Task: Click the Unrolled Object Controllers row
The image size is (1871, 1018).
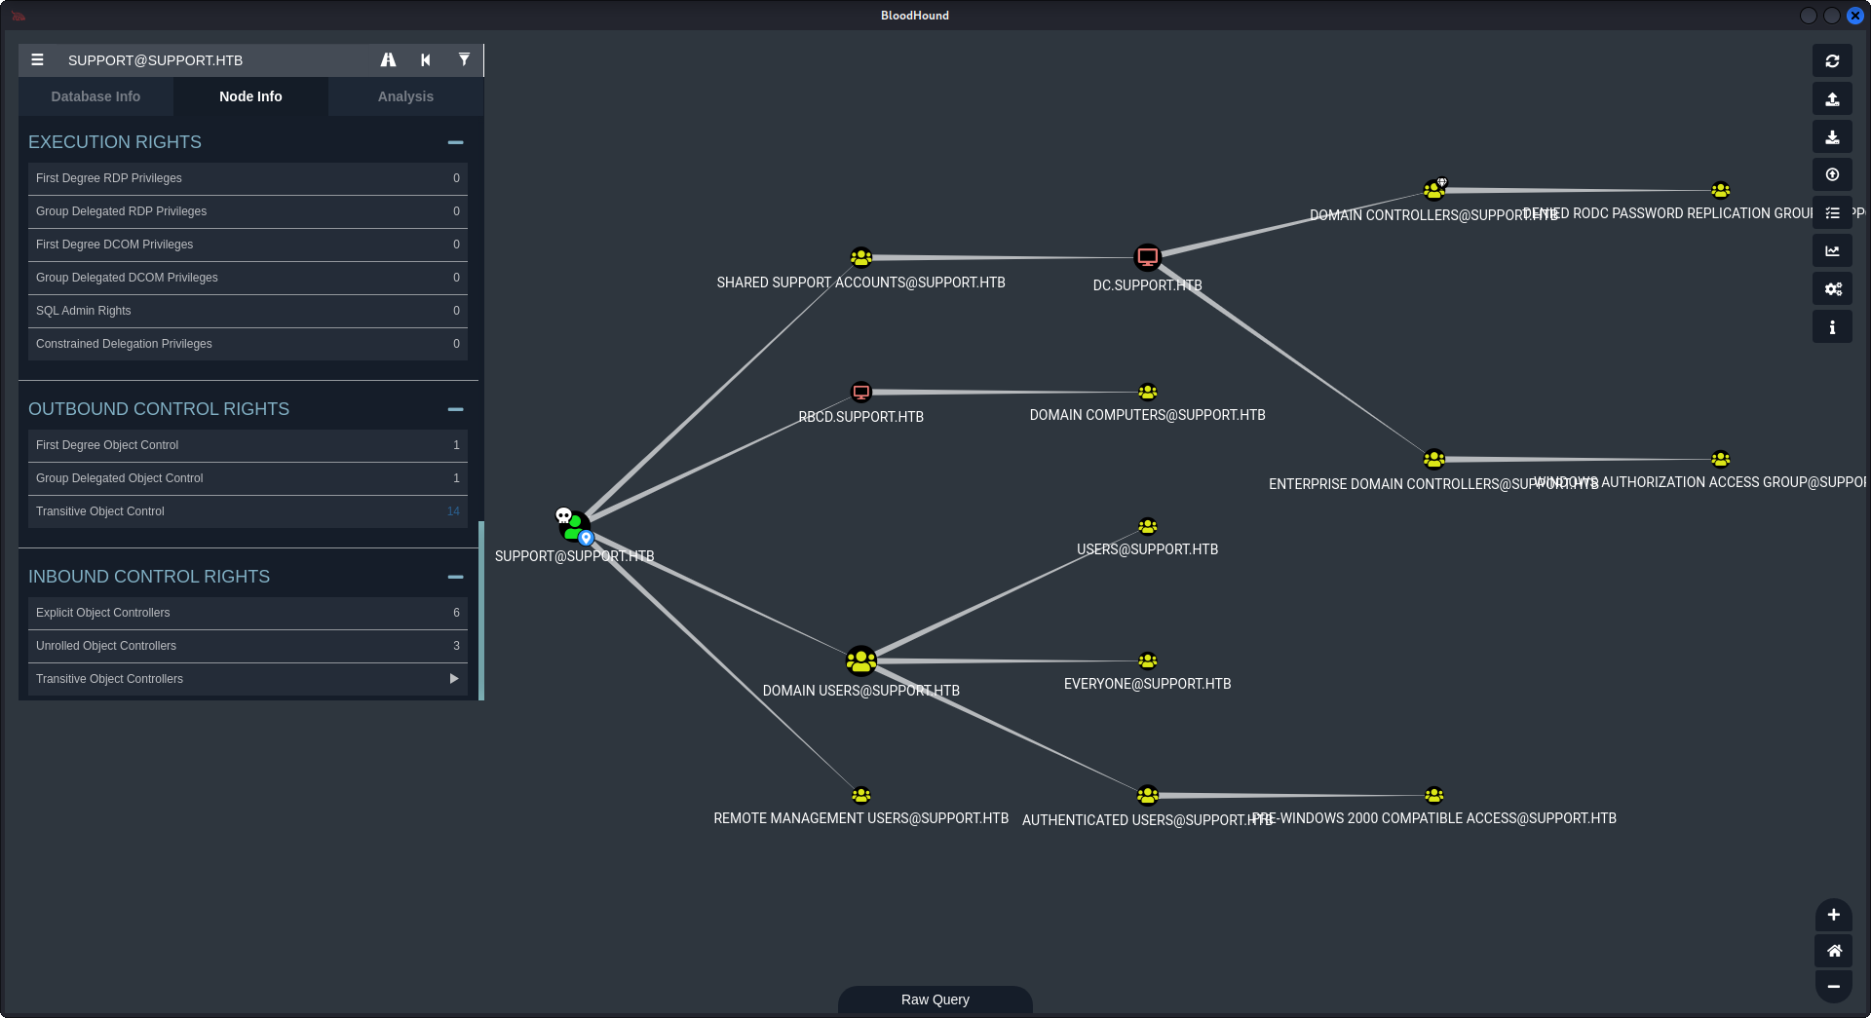Action: click(248, 646)
